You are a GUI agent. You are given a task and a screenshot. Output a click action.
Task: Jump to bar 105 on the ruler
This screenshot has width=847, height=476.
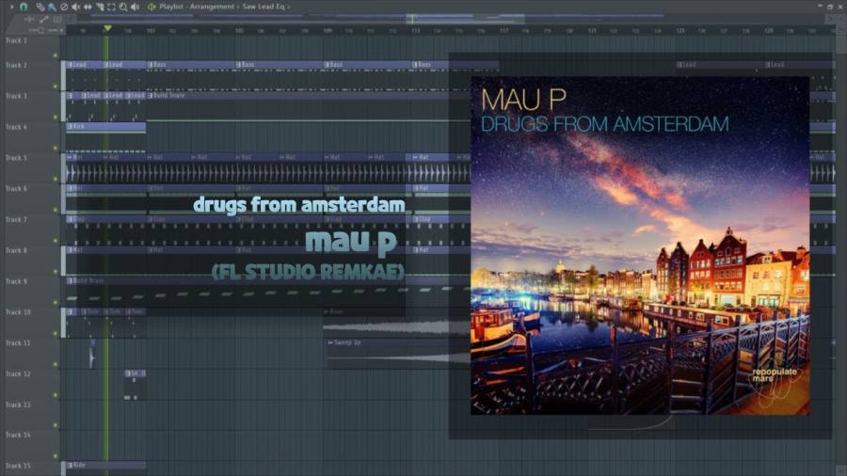(x=239, y=31)
